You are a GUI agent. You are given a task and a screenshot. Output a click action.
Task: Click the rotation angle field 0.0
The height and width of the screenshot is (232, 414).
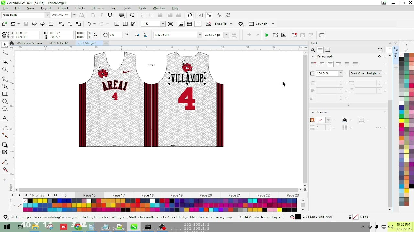coord(115,35)
